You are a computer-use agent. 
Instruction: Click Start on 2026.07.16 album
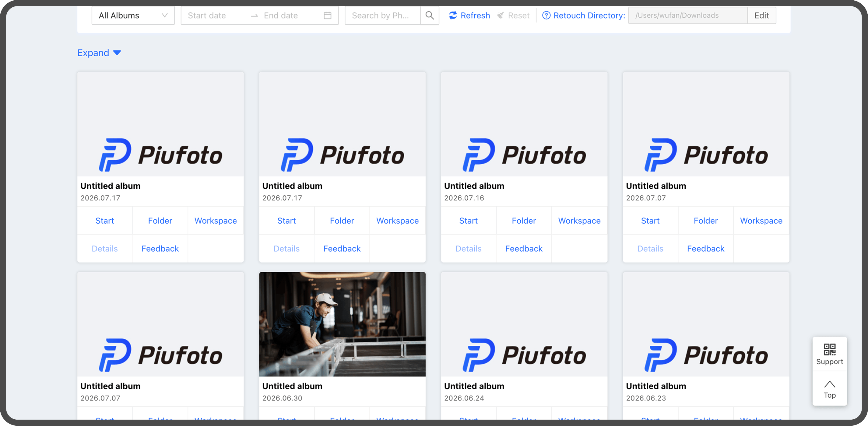pos(469,221)
